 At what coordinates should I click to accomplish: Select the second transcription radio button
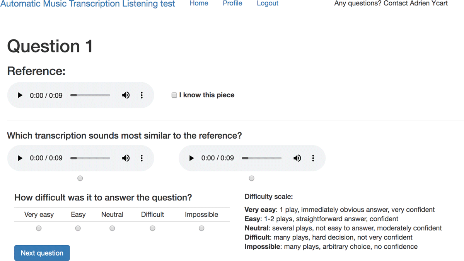(x=252, y=178)
